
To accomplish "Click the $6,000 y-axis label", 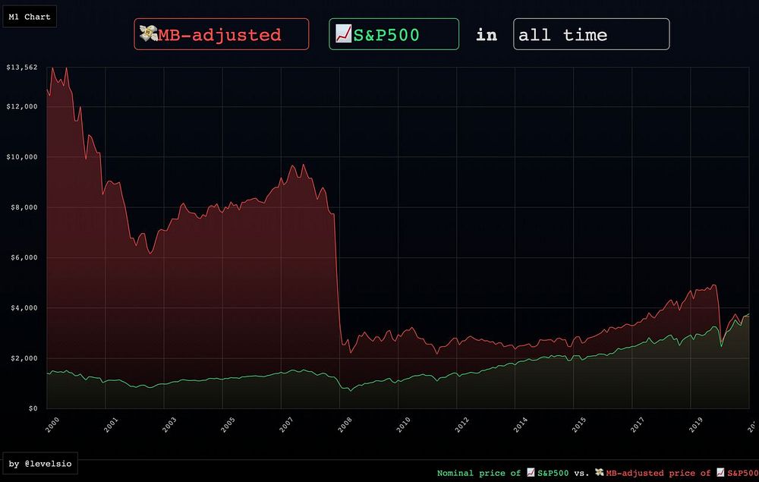I will click(24, 257).
